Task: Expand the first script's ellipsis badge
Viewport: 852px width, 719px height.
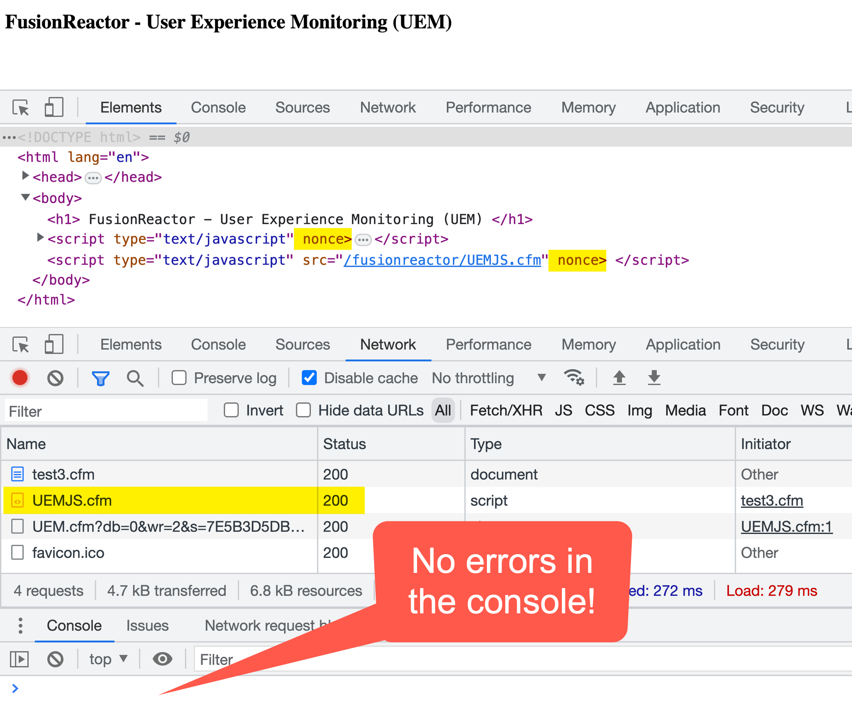Action: pyautogui.click(x=363, y=240)
